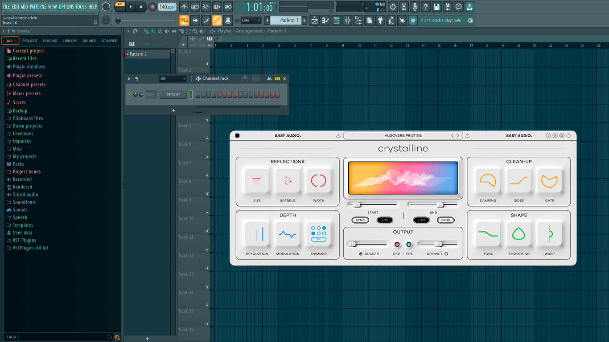The height and width of the screenshot is (342, 609).
Task: Click the microphone recording icon
Action: 415,7
